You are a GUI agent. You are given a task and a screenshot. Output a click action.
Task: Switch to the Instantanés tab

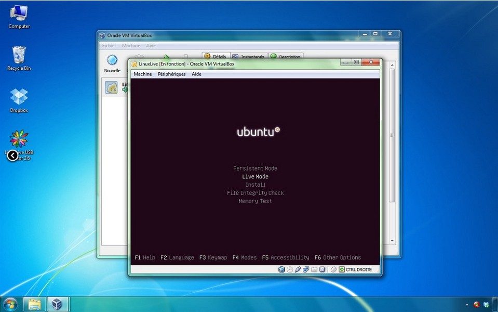coord(249,57)
